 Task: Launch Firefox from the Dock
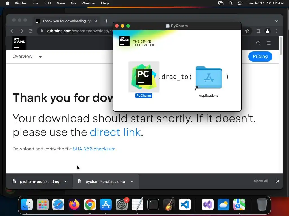click(74, 204)
